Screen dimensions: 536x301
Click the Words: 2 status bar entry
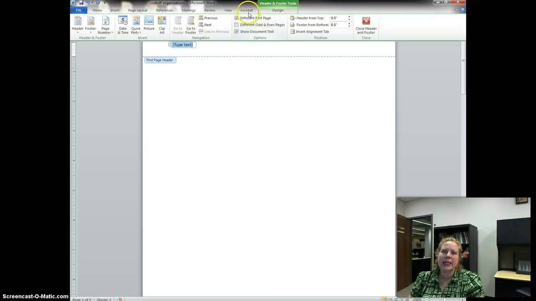(104, 299)
